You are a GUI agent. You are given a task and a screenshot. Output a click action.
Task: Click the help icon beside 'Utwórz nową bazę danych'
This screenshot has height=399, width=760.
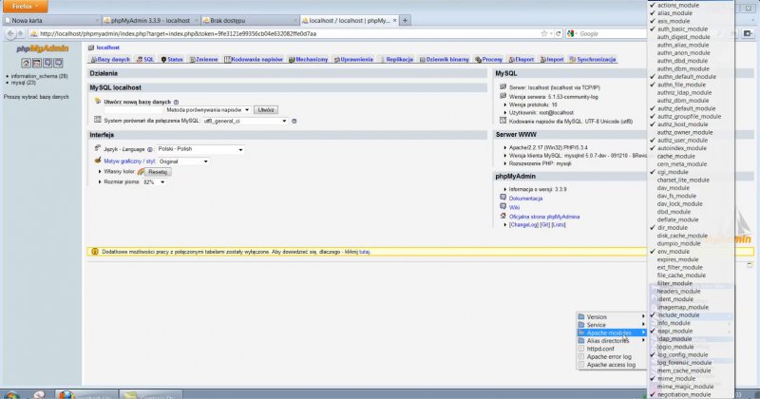pyautogui.click(x=177, y=101)
